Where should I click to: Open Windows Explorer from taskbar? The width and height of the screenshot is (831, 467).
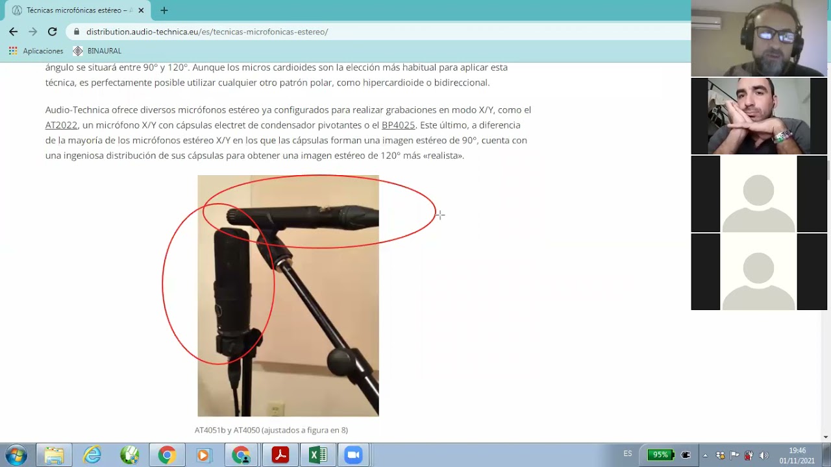(54, 455)
